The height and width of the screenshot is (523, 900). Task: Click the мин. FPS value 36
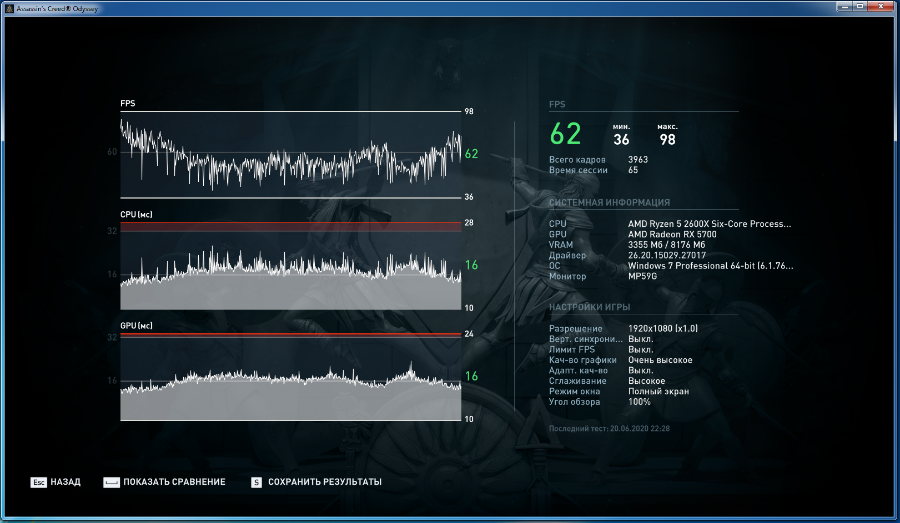pyautogui.click(x=621, y=140)
